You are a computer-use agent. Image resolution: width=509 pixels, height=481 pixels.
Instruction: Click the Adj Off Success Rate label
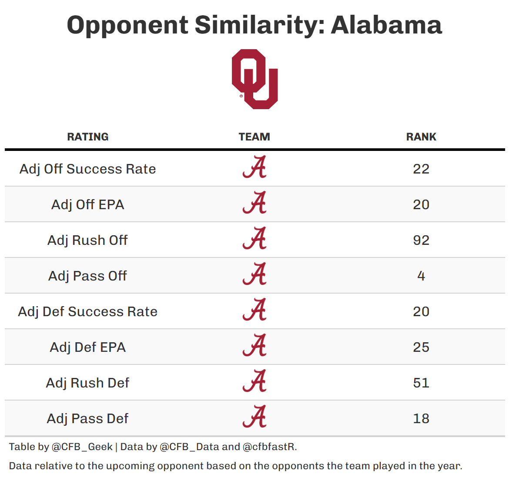click(88, 169)
